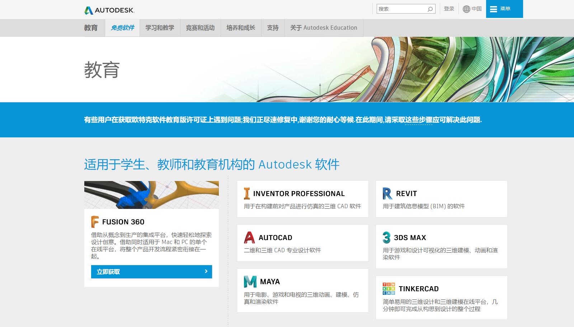Screen dimensions: 574x327
Task: Click the 立即获取 button
Action: (151, 272)
